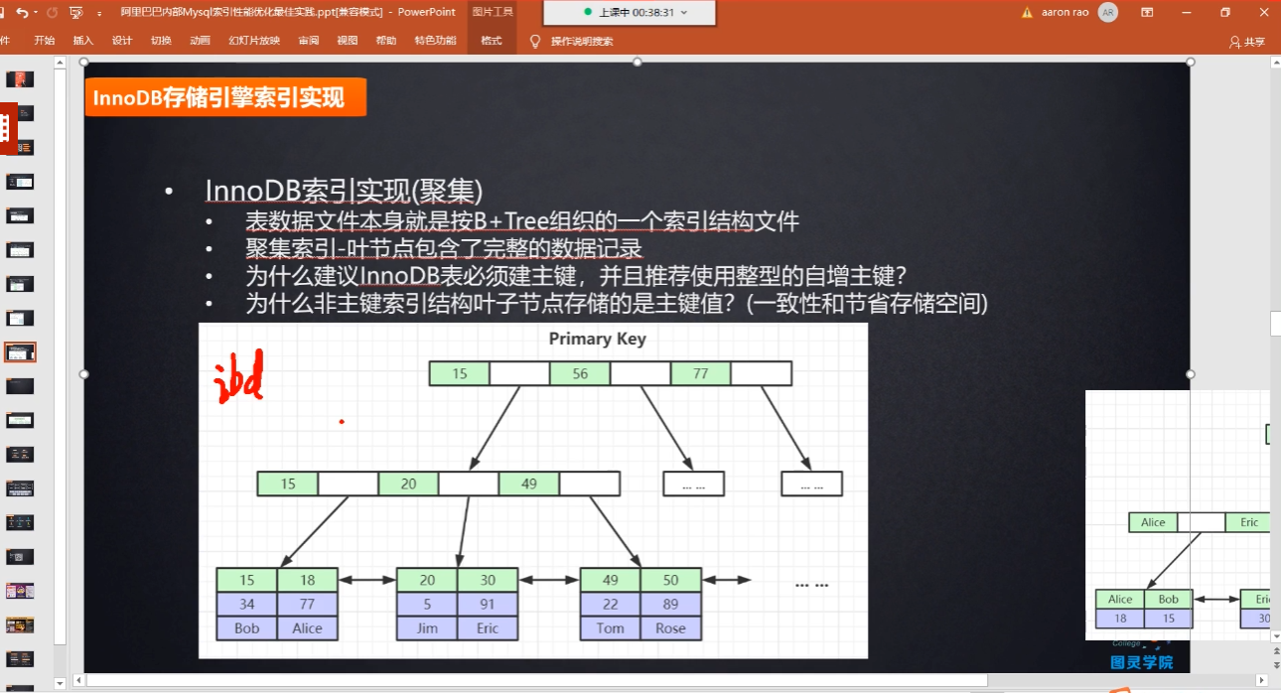The image size is (1281, 693).
Task: Click the Redo/Repeat icon
Action: point(52,12)
